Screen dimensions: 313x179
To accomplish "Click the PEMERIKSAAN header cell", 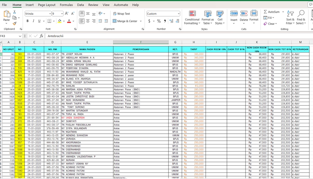I will click(141, 49).
